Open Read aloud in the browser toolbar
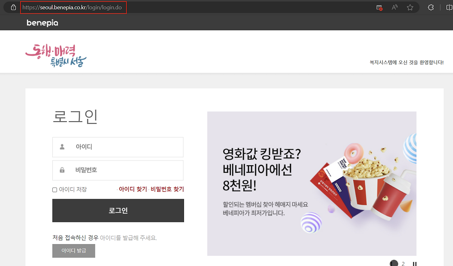The height and width of the screenshot is (266, 453). tap(394, 7)
